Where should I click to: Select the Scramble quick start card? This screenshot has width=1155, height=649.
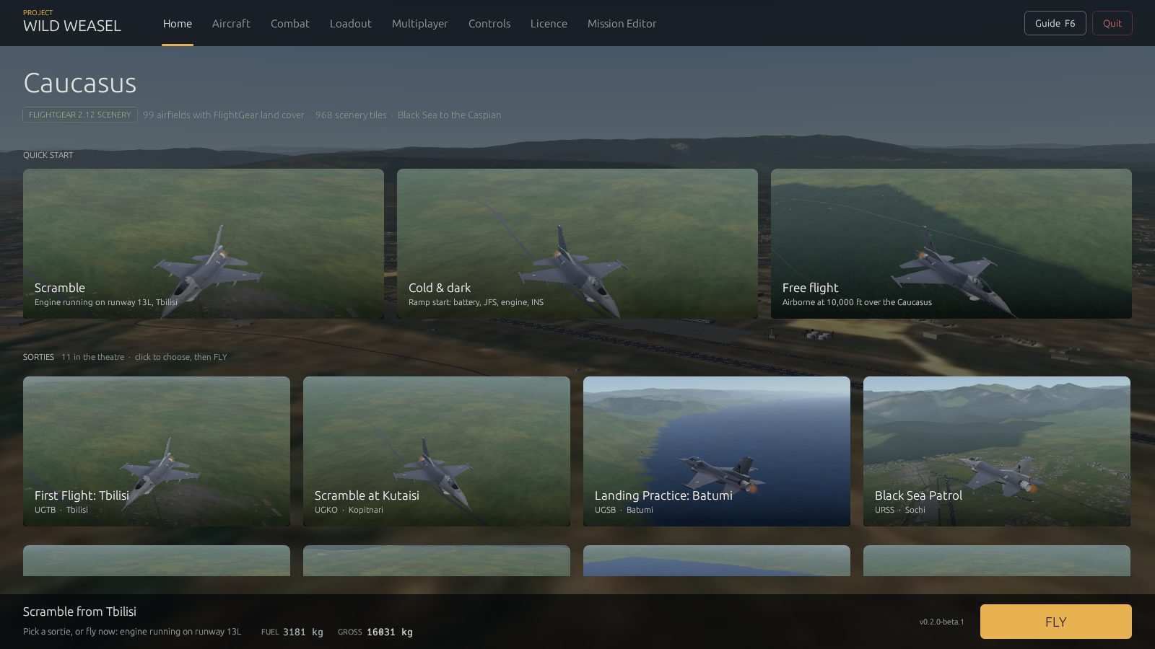(204, 244)
